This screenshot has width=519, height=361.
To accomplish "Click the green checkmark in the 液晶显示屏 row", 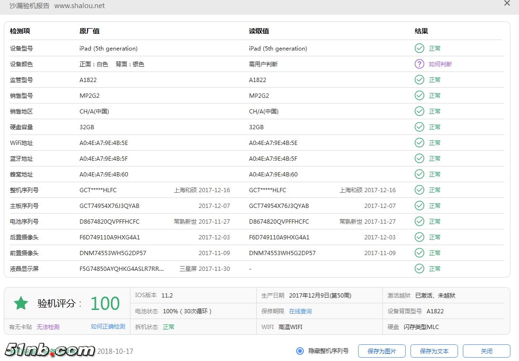I will tap(419, 268).
